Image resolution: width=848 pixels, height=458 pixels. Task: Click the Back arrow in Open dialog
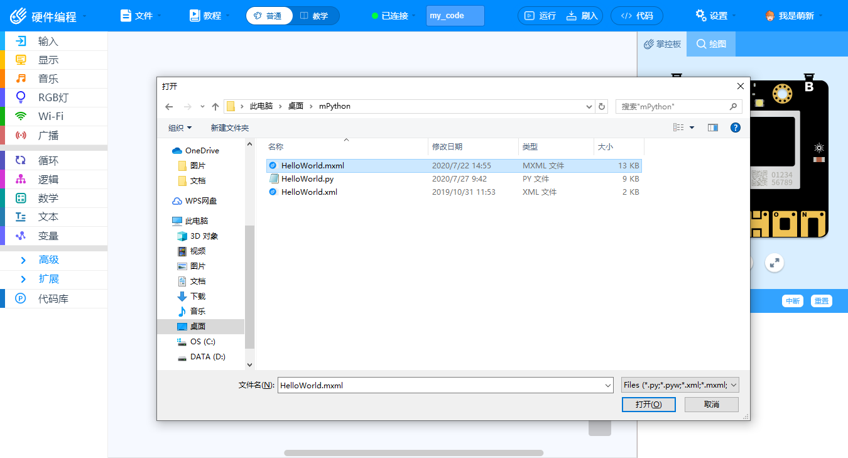169,107
